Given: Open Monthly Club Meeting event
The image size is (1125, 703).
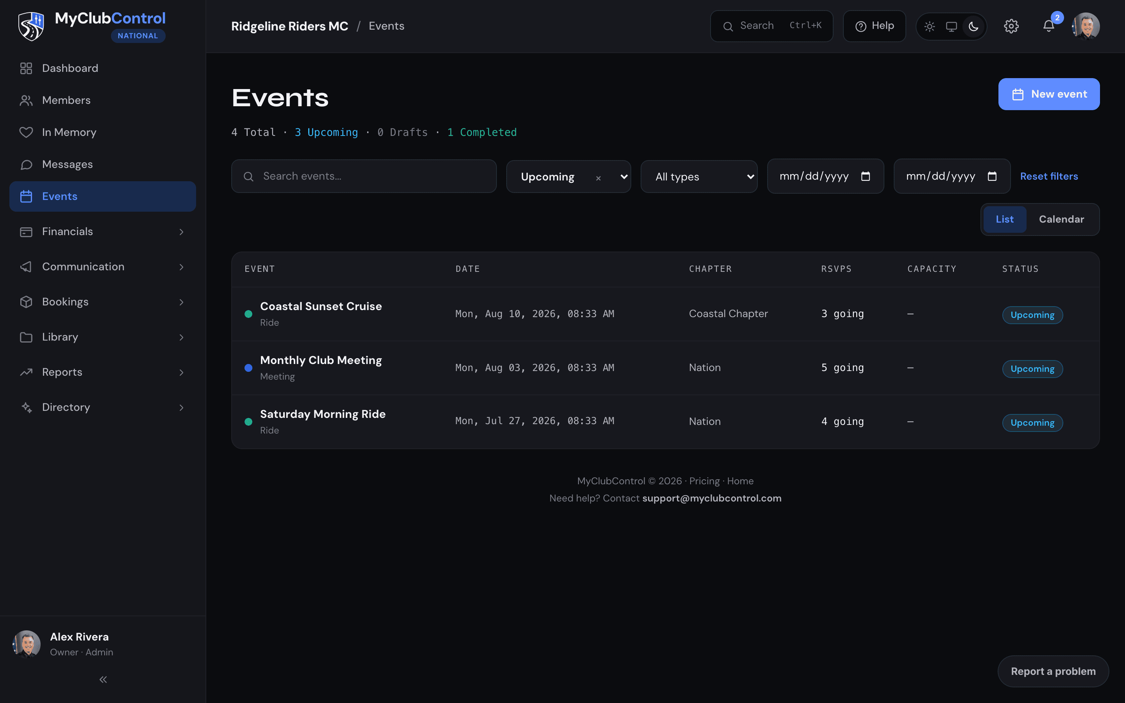Looking at the screenshot, I should (321, 360).
